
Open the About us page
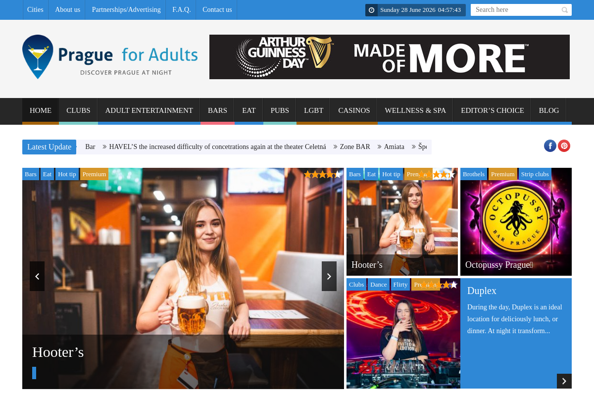[67, 10]
